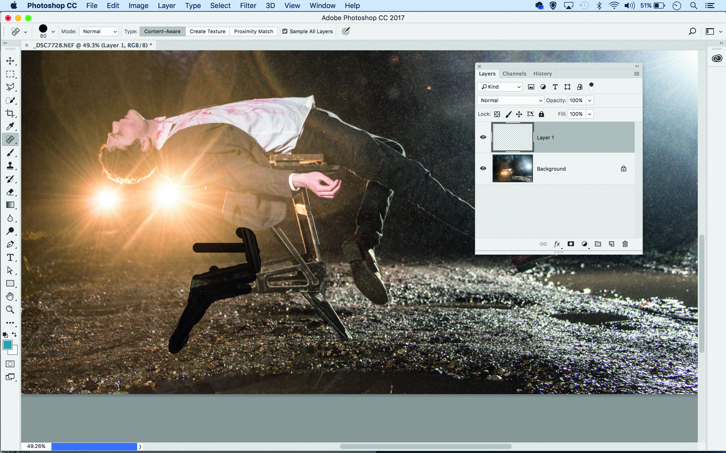Toggle Layer 1 visibility eye
Image resolution: width=726 pixels, height=453 pixels.
(483, 137)
